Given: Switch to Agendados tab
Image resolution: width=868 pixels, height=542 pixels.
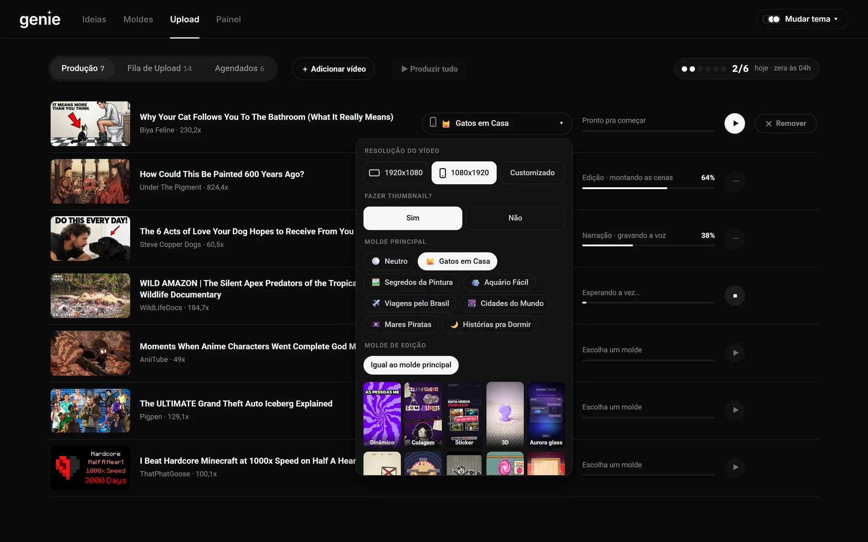Looking at the screenshot, I should point(240,69).
